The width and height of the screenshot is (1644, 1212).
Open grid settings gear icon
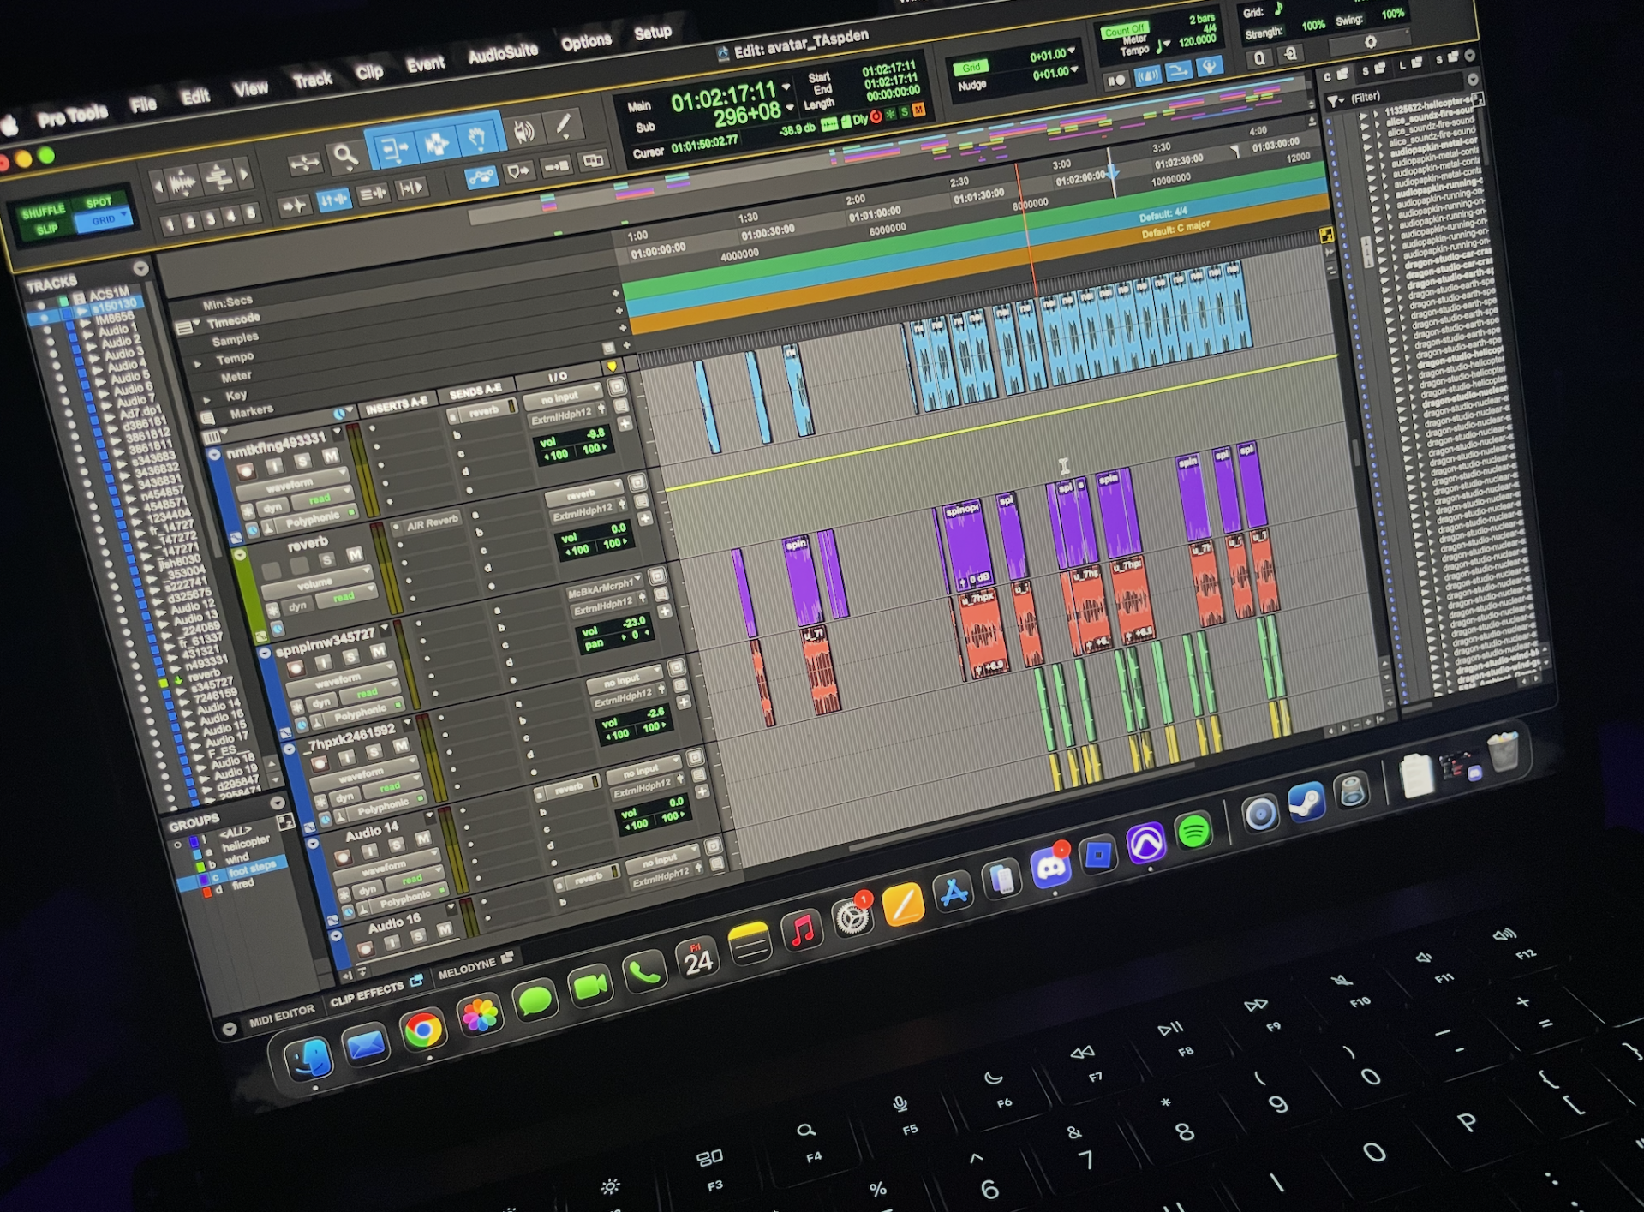tap(1370, 42)
